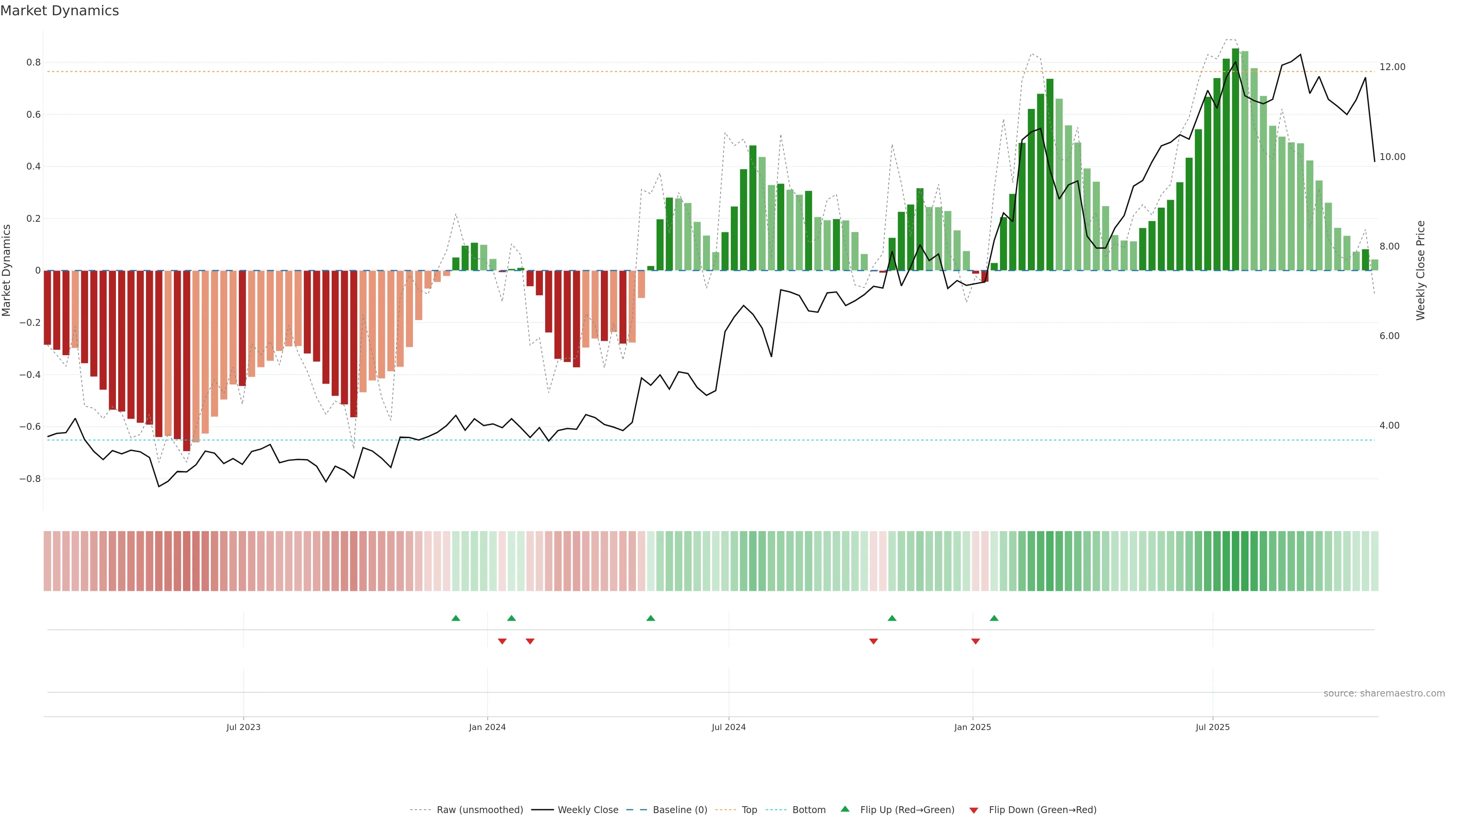This screenshot has width=1464, height=823.
Task: Click the green triangle icon in legend
Action: (x=844, y=809)
